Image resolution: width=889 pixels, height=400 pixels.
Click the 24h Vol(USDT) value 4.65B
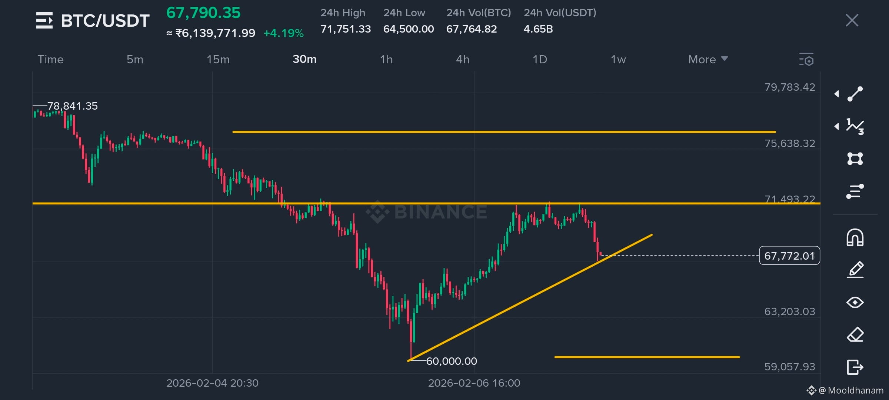click(x=538, y=29)
